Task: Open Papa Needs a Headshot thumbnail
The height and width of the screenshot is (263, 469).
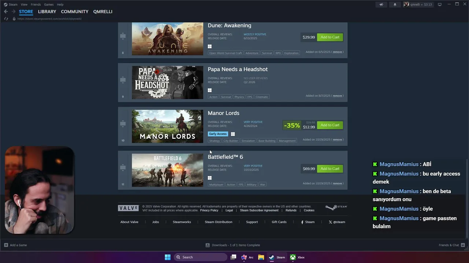Action: pos(167,83)
